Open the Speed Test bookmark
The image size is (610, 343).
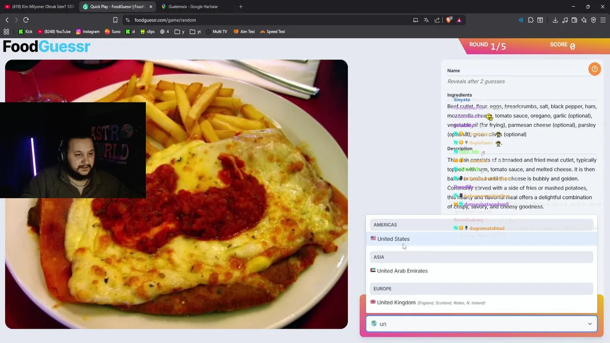pos(272,31)
